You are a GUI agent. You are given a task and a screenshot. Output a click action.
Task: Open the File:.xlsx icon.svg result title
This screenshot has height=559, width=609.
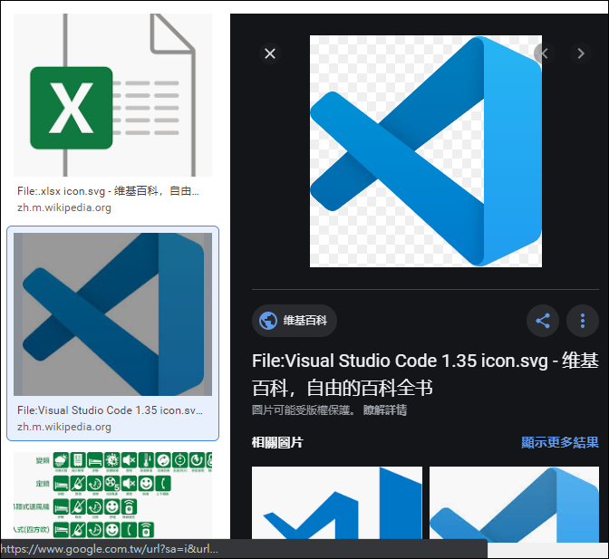tap(108, 191)
